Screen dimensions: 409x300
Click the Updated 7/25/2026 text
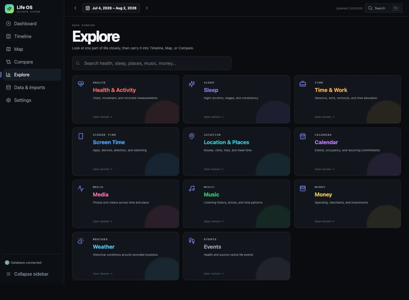coord(349,8)
